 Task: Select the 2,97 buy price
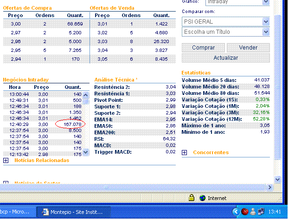coord(16,33)
